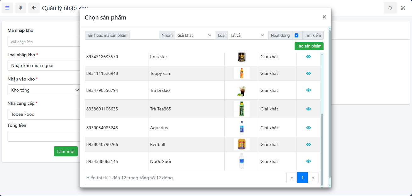The width and height of the screenshot is (412, 196).
Task: Open the Nhóm dropdown showing Giải khát
Action: [195, 35]
